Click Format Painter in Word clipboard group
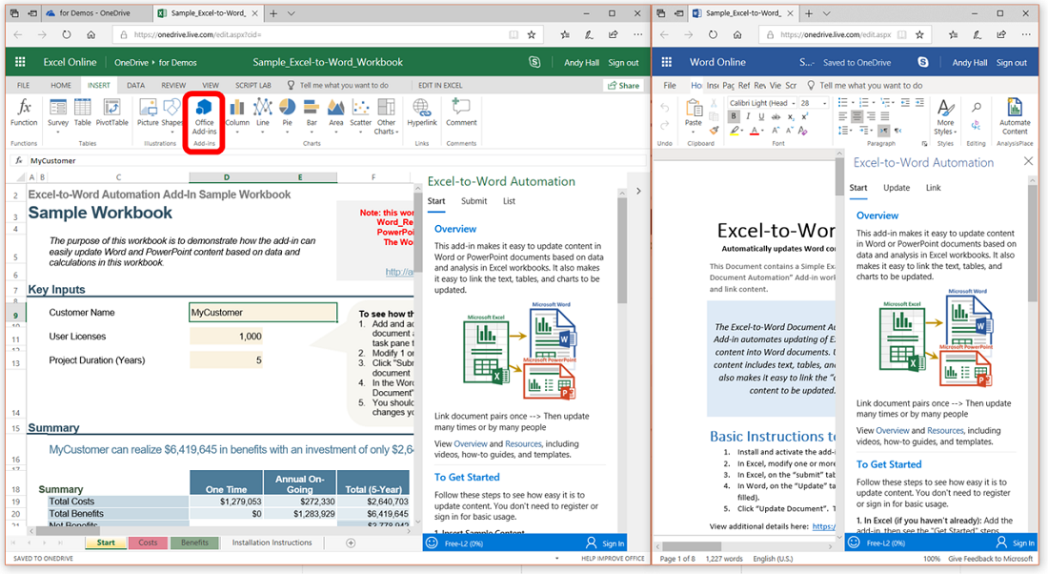Viewport: 1048px width, 574px height. coord(714,131)
